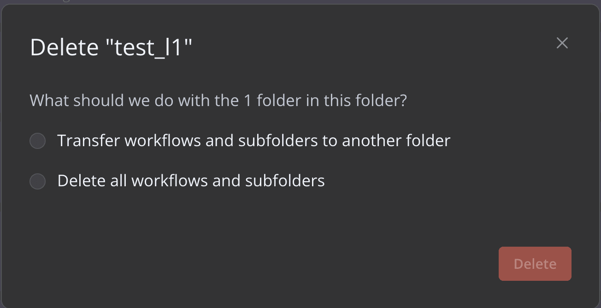Click the "Transfer workflows" option label

(x=253, y=141)
